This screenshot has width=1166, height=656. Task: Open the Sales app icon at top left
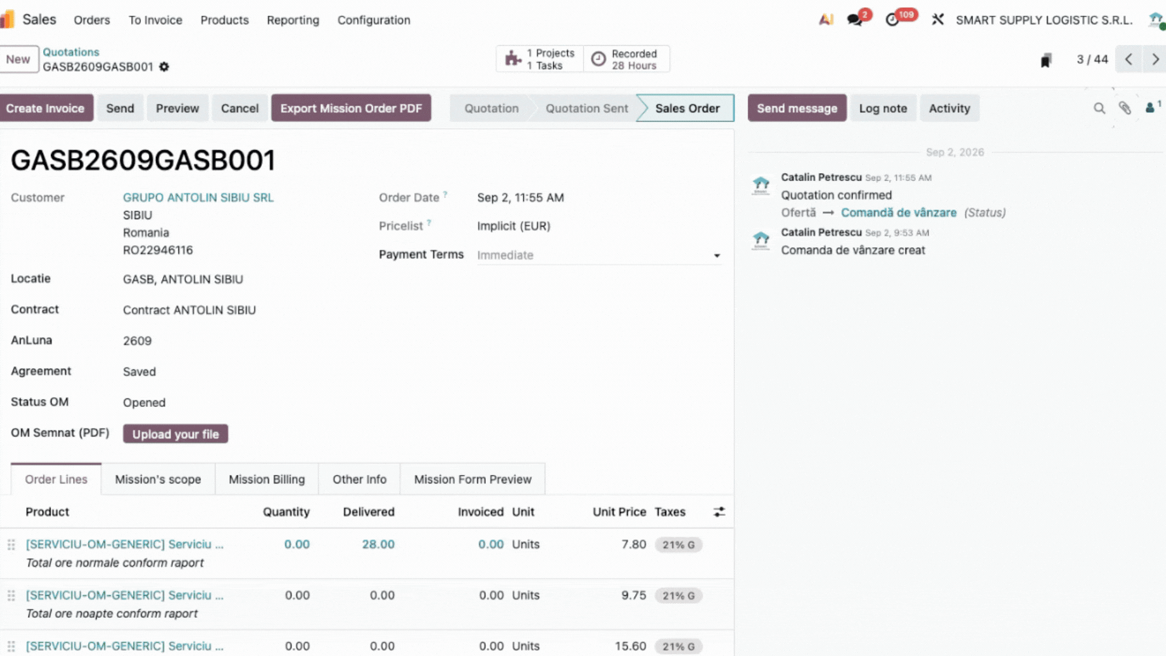(7, 19)
